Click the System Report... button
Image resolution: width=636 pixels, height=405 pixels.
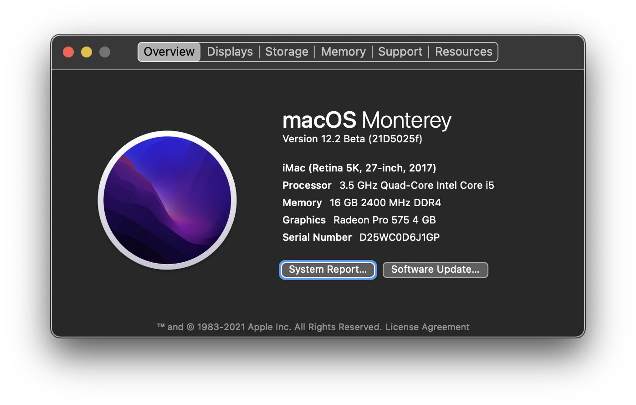coord(328,270)
